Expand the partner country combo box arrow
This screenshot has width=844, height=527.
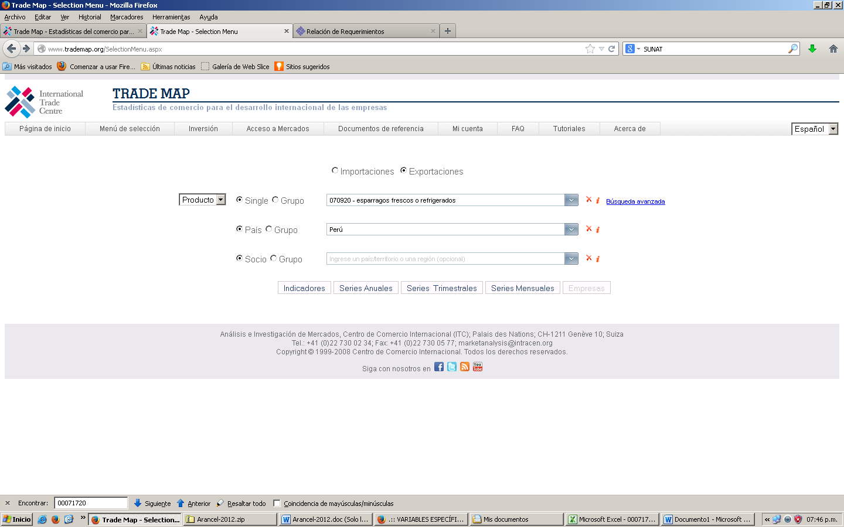click(x=571, y=258)
